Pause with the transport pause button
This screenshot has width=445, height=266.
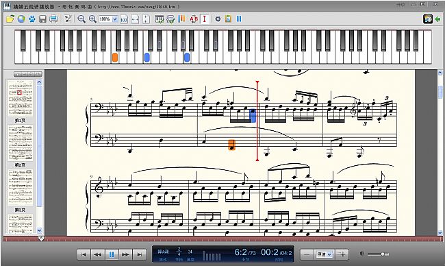click(112, 254)
